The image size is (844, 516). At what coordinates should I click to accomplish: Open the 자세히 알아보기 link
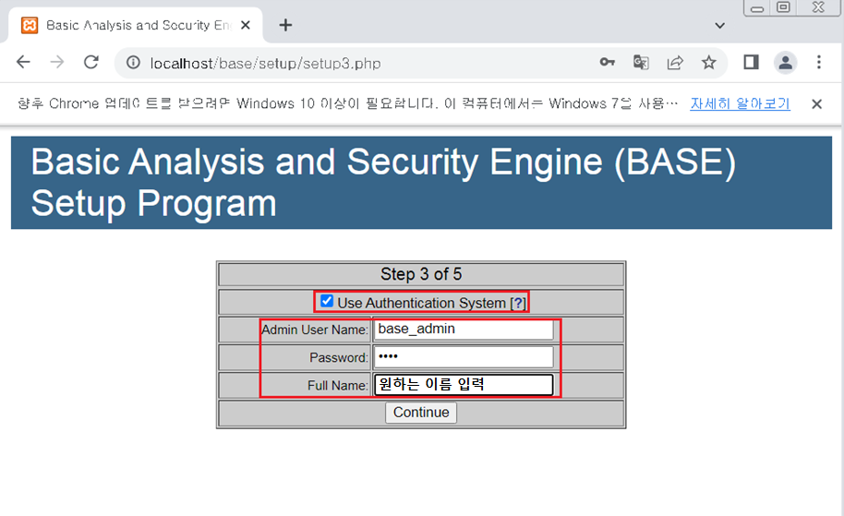coord(740,103)
